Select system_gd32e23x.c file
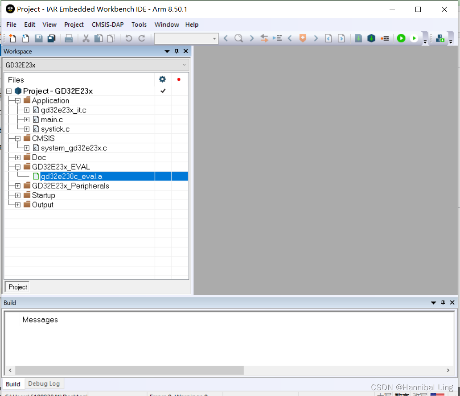The height and width of the screenshot is (396, 460). [74, 148]
